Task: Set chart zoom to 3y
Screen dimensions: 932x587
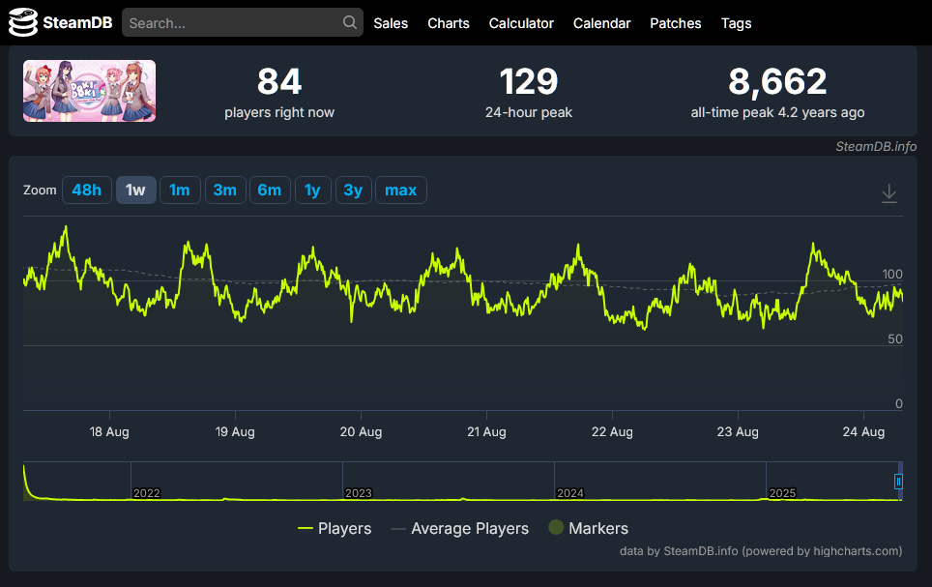Action: coord(353,191)
